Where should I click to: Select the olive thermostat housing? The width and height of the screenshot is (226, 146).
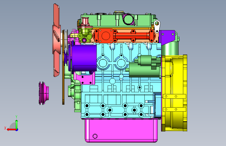85,36
